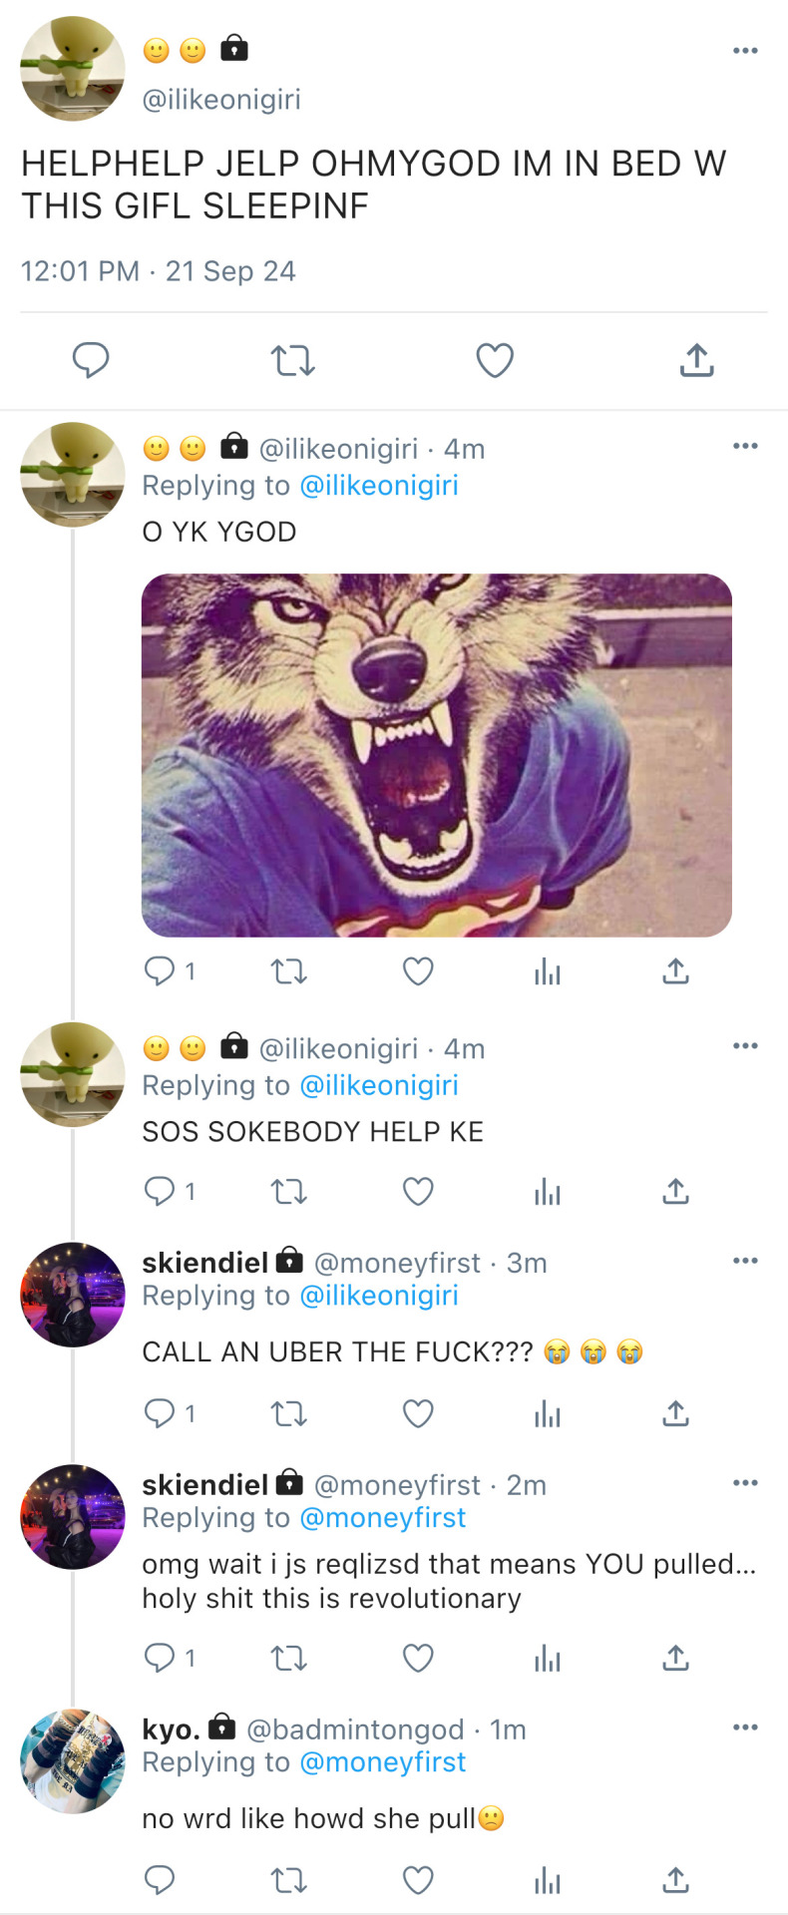This screenshot has width=788, height=1915.
Task: Open kyo.'s profile picture
Action: pyautogui.click(x=73, y=1760)
